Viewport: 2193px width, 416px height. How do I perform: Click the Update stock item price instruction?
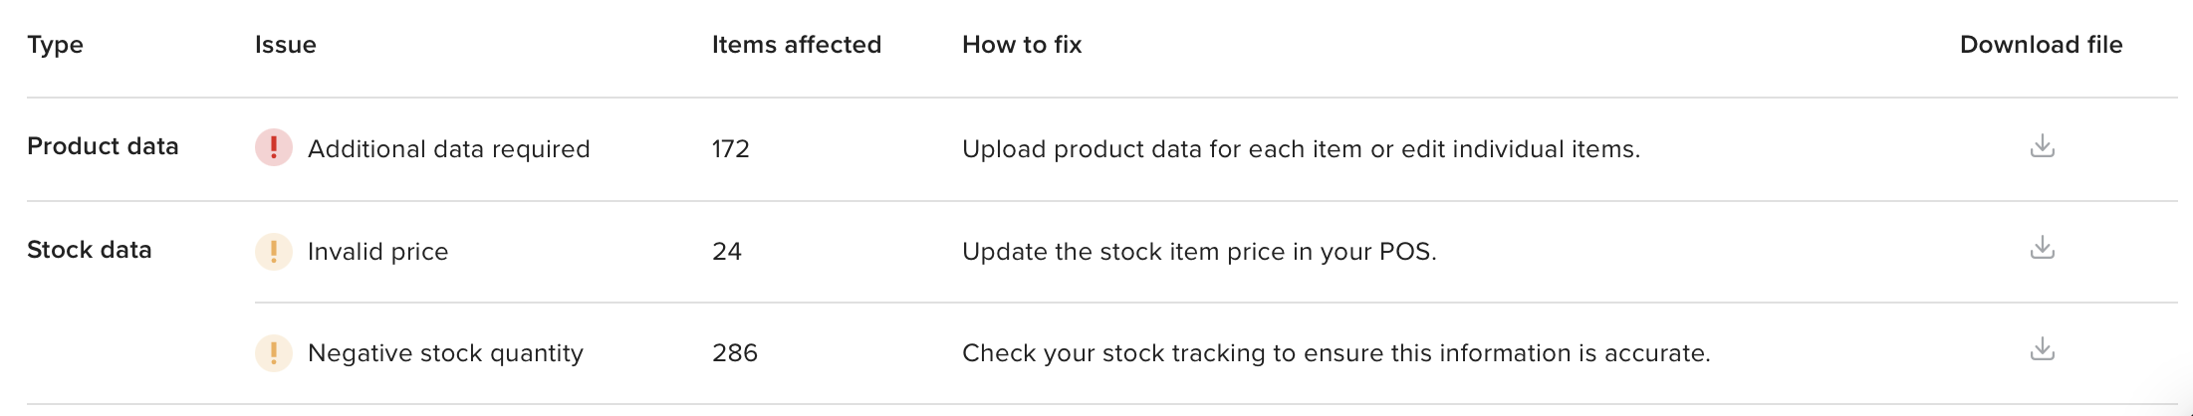click(x=1198, y=252)
